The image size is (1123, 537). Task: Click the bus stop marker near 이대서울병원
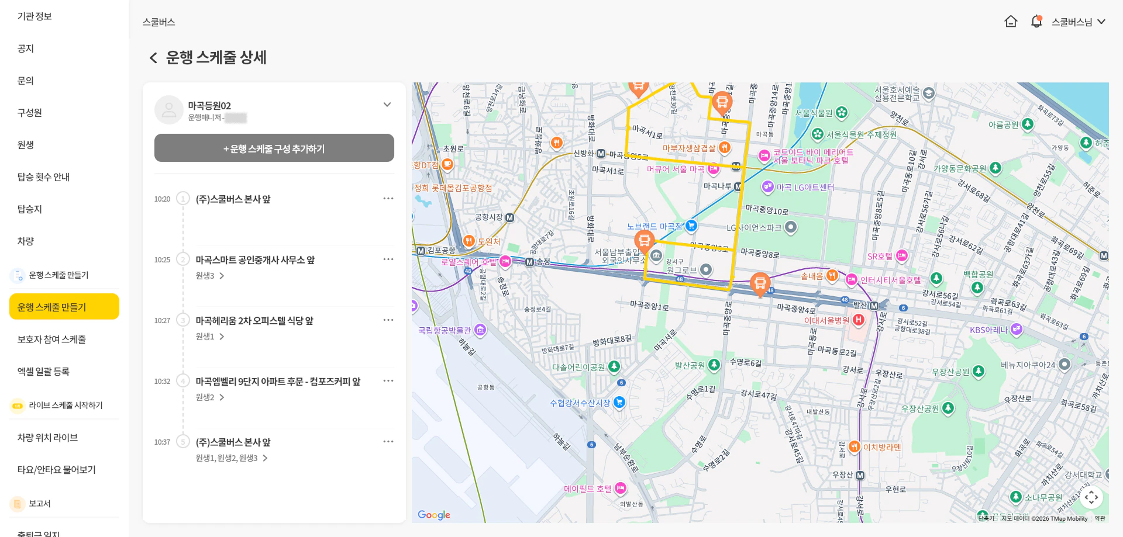coord(760,284)
